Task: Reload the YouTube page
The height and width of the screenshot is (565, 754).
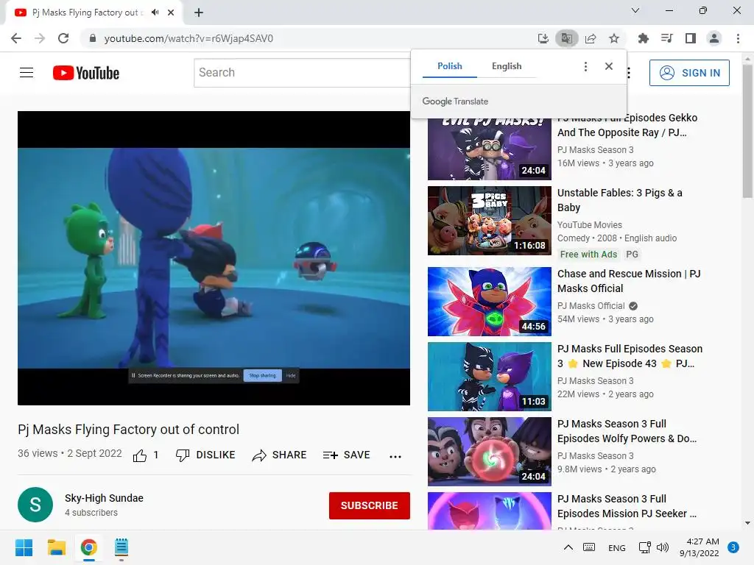Action: (x=63, y=38)
